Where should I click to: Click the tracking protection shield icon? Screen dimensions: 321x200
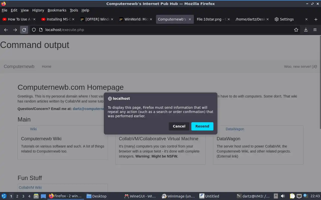(x=34, y=30)
